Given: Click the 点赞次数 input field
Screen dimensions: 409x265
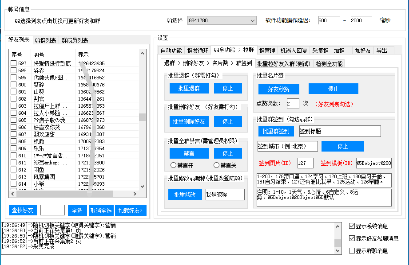Looking at the screenshot, I should click(x=293, y=104).
